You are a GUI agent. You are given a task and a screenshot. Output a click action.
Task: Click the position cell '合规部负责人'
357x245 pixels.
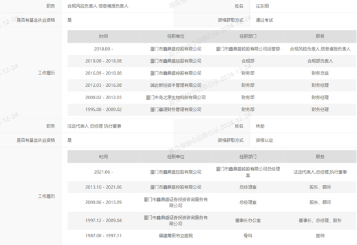click(320, 61)
